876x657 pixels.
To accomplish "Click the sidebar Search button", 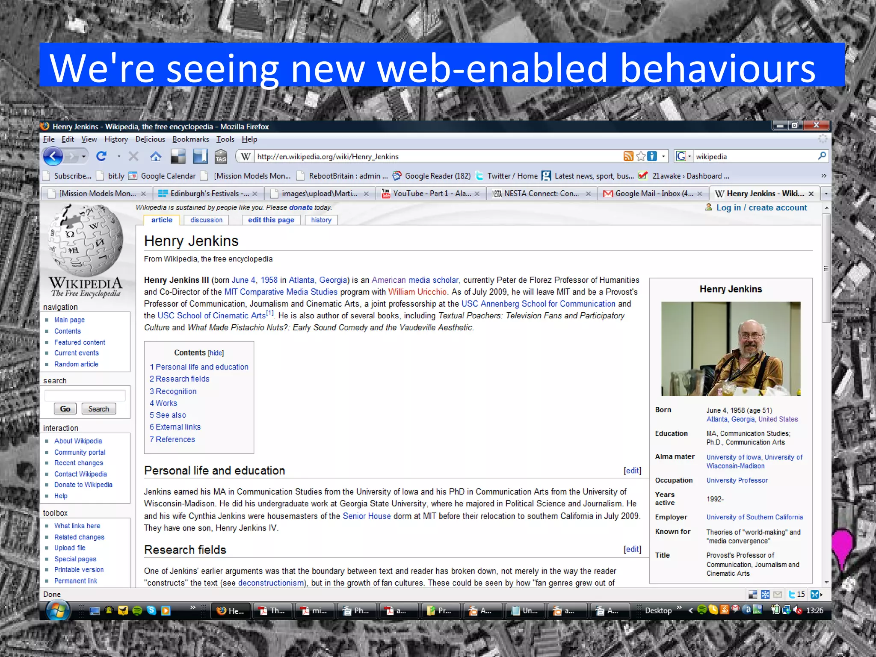I will pyautogui.click(x=98, y=409).
